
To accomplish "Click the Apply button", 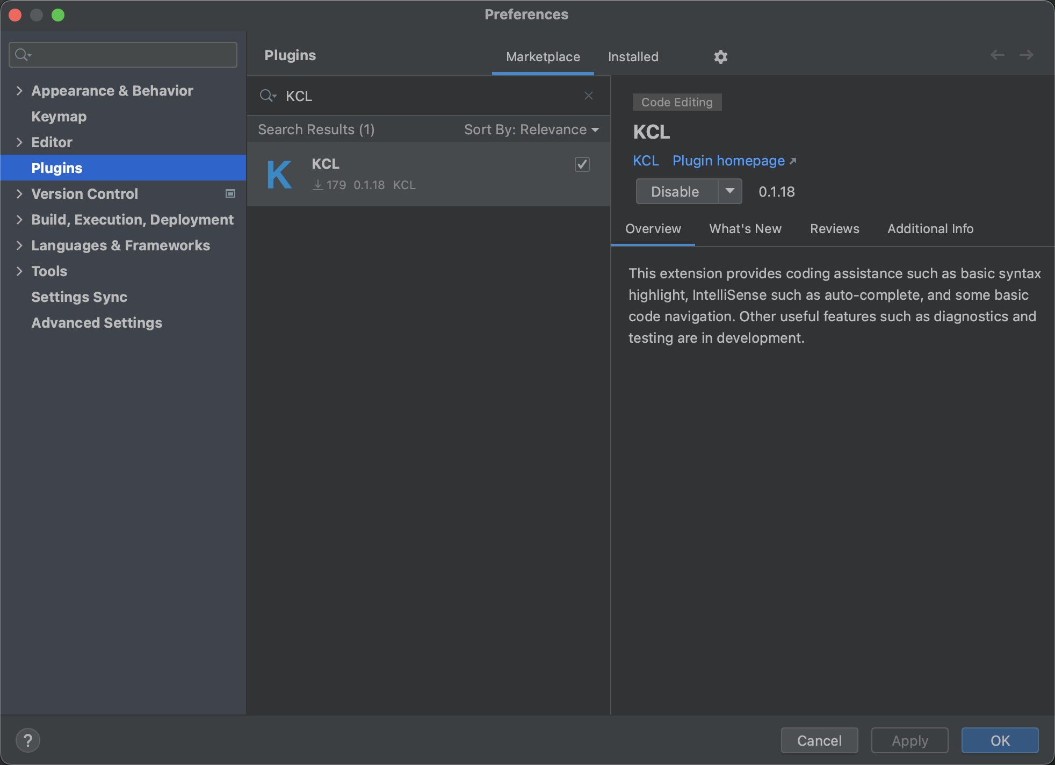I will pos(910,740).
